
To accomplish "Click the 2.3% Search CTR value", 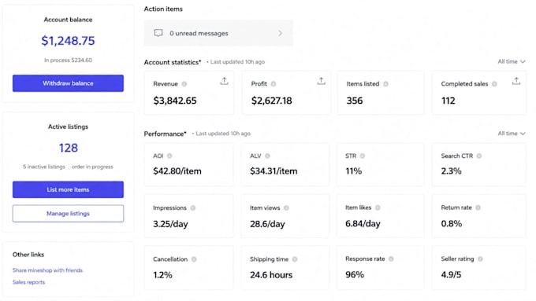I will click(451, 171).
